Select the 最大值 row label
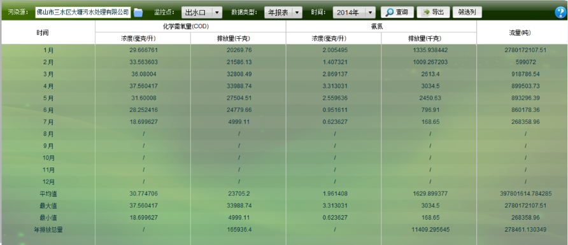Image resolution: width=568 pixels, height=245 pixels. point(48,206)
